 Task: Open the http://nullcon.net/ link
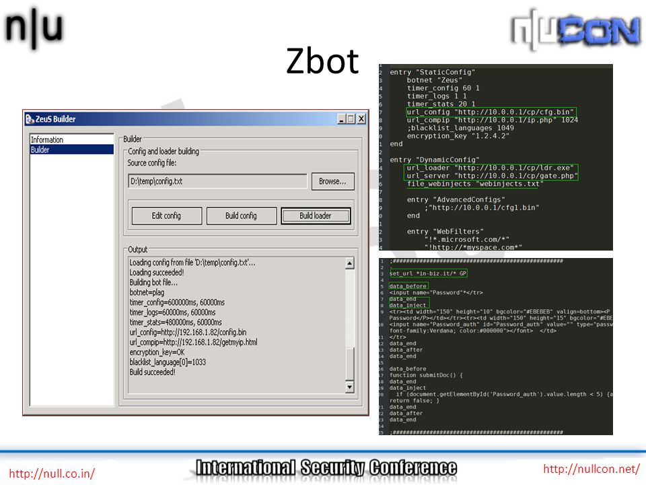pyautogui.click(x=591, y=469)
